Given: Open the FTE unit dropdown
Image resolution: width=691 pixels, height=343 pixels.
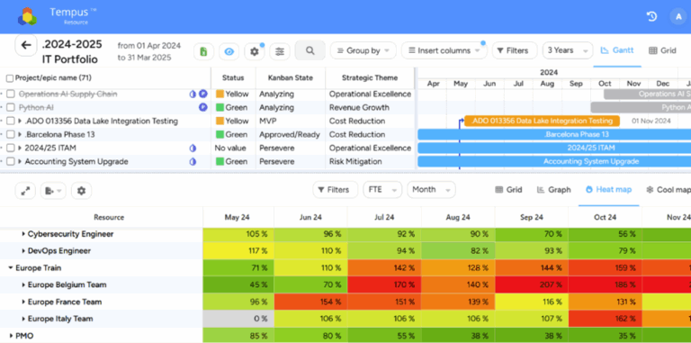Looking at the screenshot, I should [x=382, y=190].
